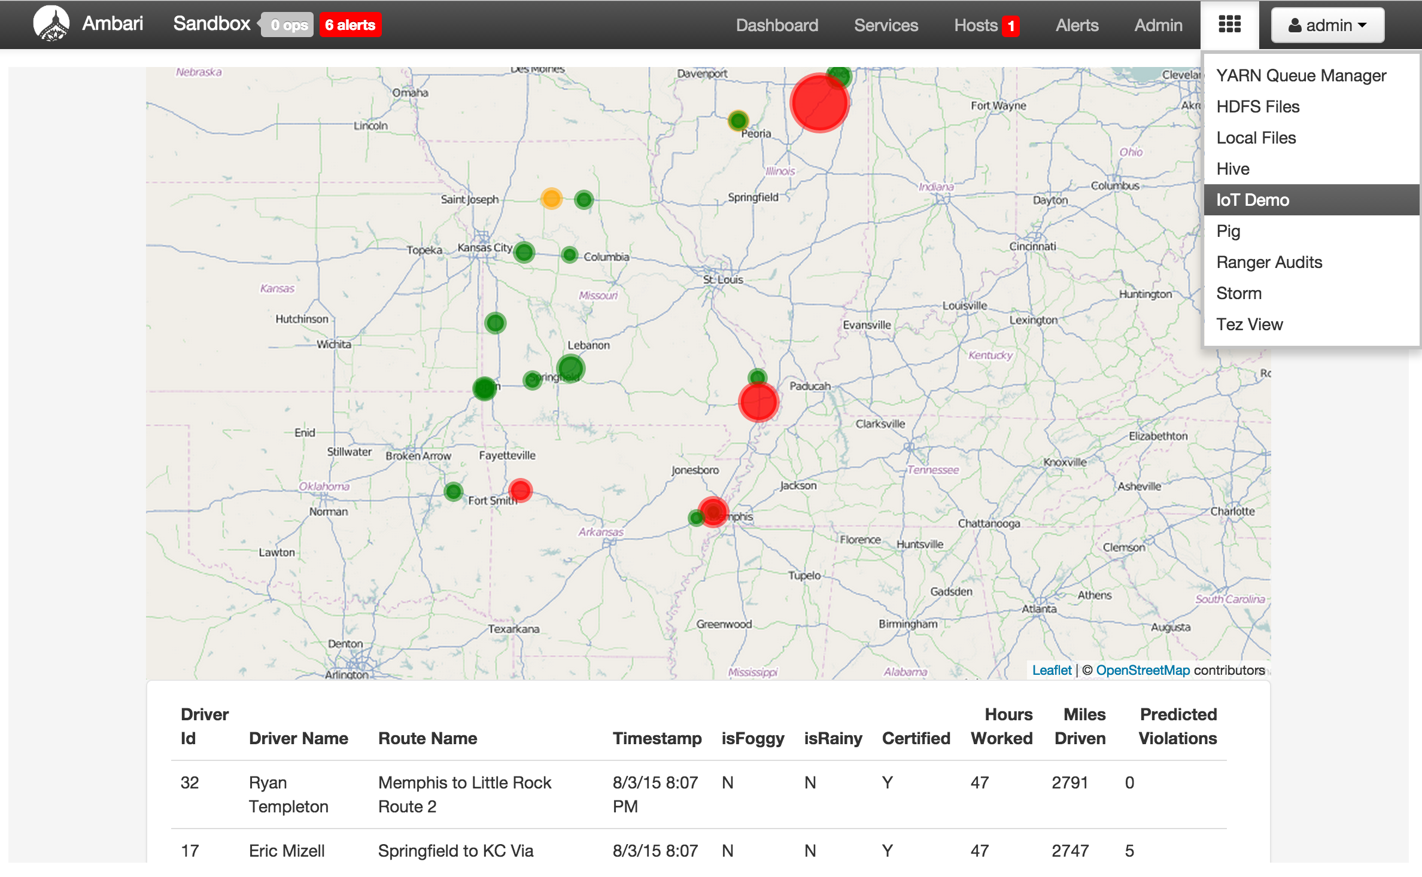Click the 6 alerts badge
The image size is (1422, 877).
click(x=350, y=25)
